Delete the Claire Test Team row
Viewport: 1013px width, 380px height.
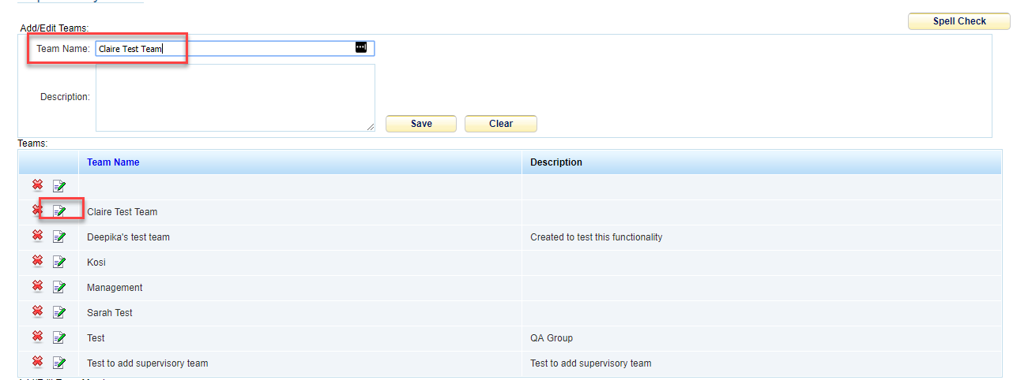(37, 210)
